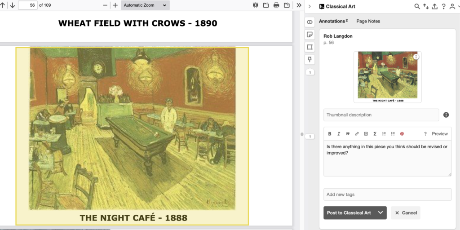460x230 pixels.
Task: Apply italic formatting in the editor
Action: tap(339, 134)
